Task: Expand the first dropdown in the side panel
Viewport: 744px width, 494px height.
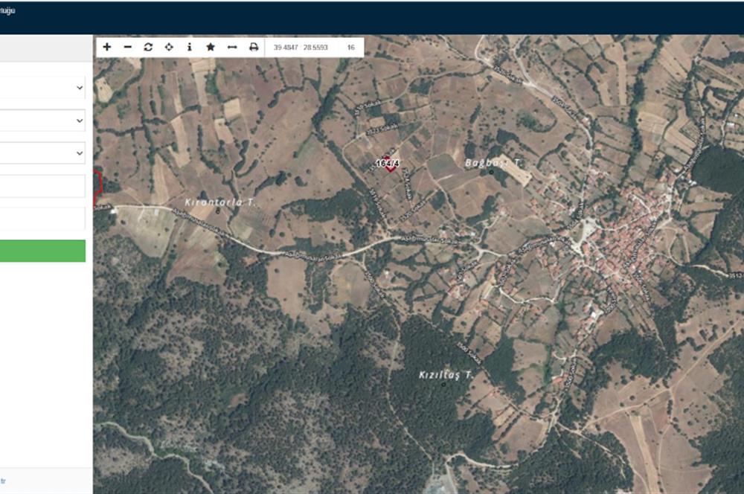Action: [42, 88]
